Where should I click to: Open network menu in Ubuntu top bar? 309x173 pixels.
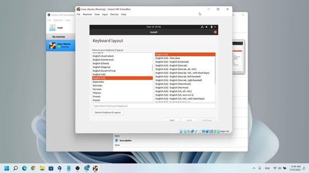pyautogui.click(x=202, y=27)
